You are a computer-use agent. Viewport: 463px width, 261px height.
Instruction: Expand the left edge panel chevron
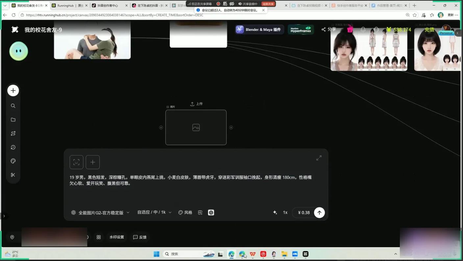[x=4, y=216]
